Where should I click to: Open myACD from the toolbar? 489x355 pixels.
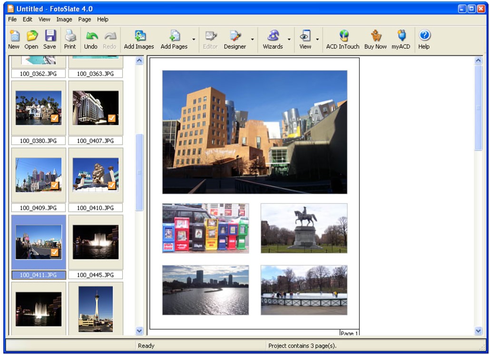(x=401, y=39)
